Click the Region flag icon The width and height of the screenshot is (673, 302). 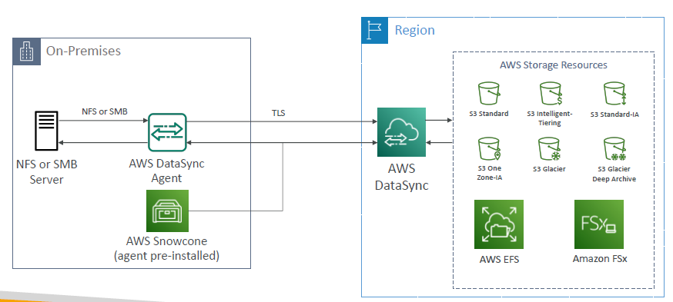tap(375, 31)
